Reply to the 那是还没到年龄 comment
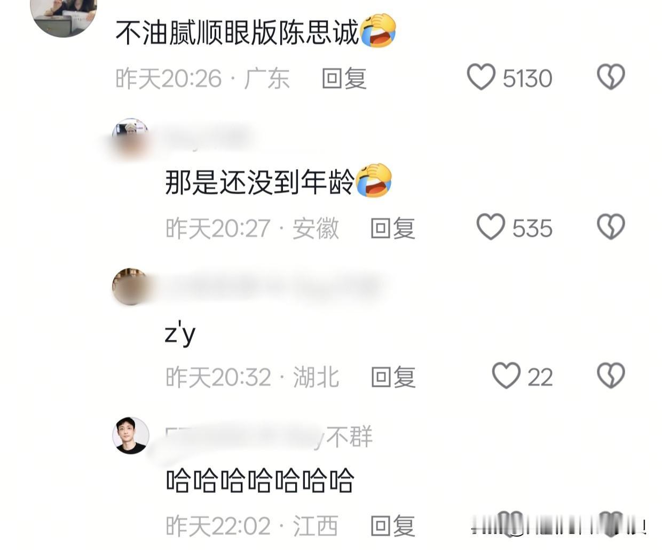662x550 pixels. [393, 228]
